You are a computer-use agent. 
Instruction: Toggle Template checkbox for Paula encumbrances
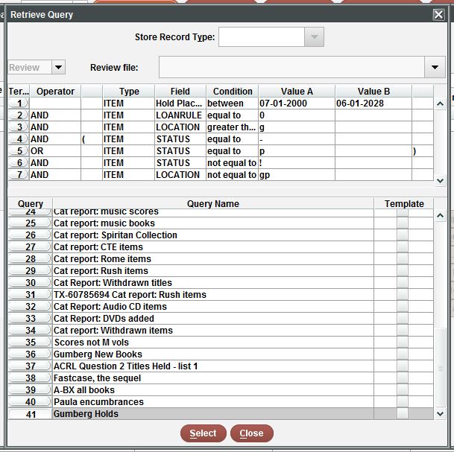(403, 402)
